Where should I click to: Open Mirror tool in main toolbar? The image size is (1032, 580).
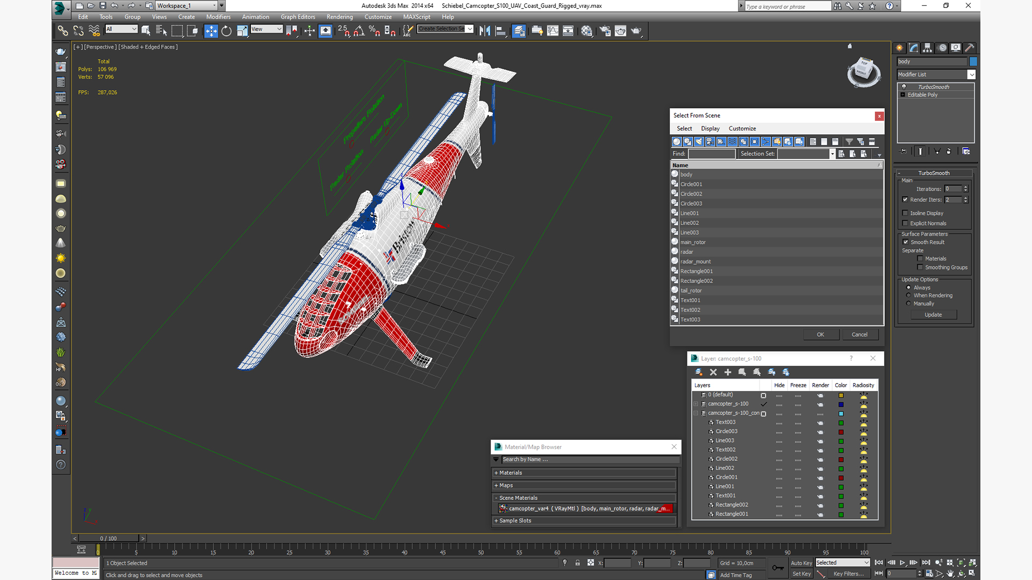pos(484,31)
